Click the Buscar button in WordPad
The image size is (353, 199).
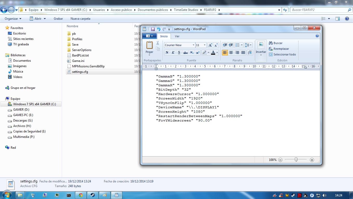pyautogui.click(x=276, y=43)
